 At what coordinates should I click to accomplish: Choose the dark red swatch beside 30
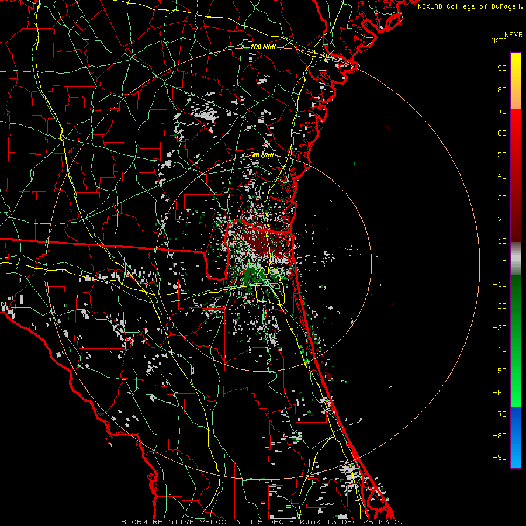516,198
